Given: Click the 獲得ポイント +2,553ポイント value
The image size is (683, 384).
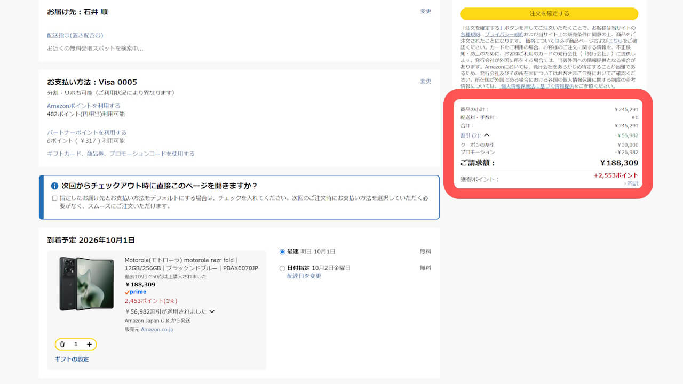Looking at the screenshot, I should click(x=616, y=175).
